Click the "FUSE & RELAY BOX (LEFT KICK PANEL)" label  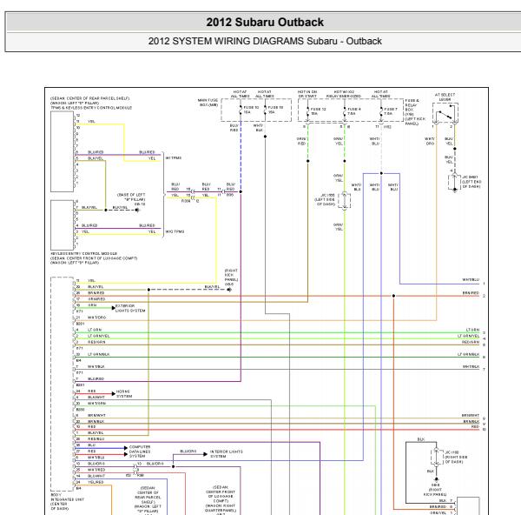click(x=415, y=112)
